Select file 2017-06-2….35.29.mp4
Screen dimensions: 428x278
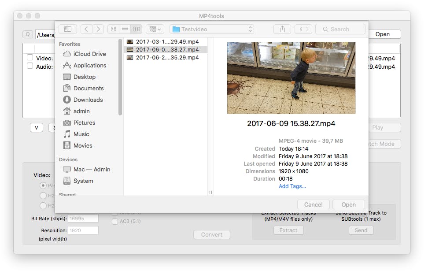pos(167,57)
